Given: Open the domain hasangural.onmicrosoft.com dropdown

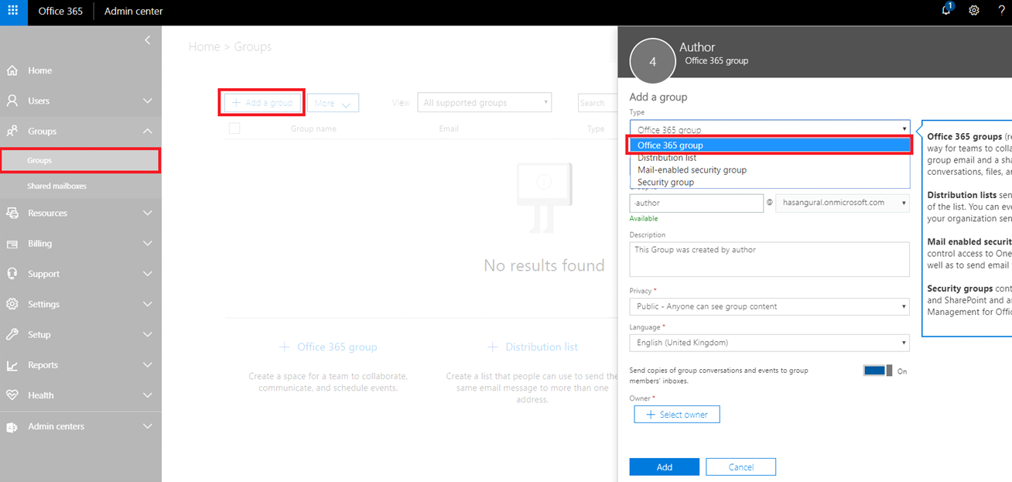Looking at the screenshot, I should [843, 203].
